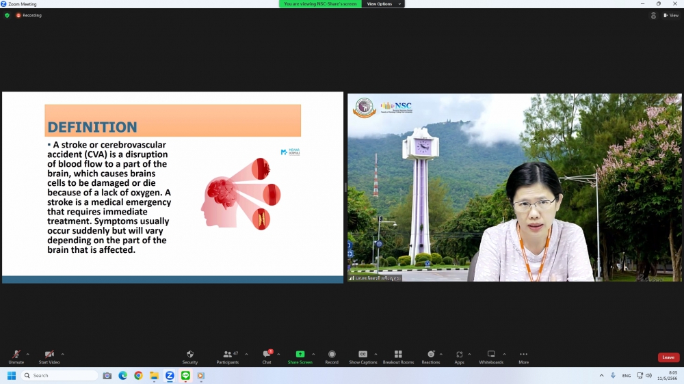Open Breakout Rooms
The width and height of the screenshot is (684, 384).
pos(398,357)
